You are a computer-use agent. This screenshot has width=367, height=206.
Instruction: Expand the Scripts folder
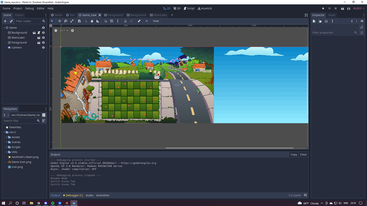coord(7,147)
